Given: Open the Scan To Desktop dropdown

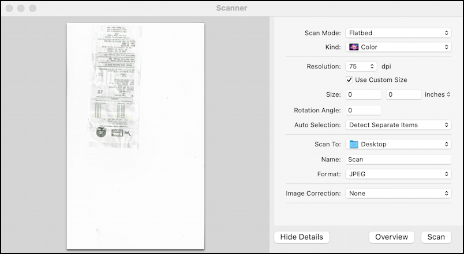Looking at the screenshot, I should (x=398, y=144).
